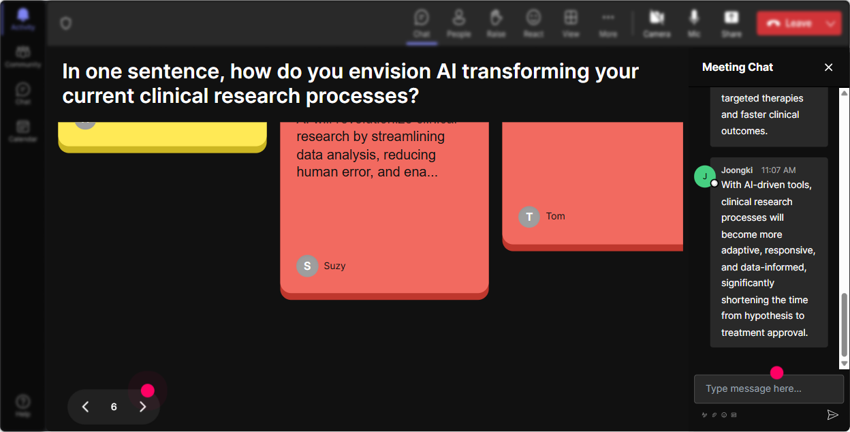
Task: Click the name Joongki in chat
Action: coord(737,170)
